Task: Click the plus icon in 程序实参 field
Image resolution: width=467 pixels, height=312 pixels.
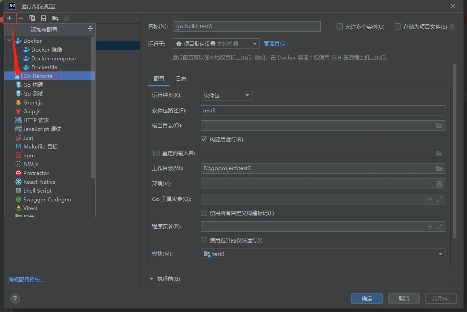Action: [x=430, y=227]
